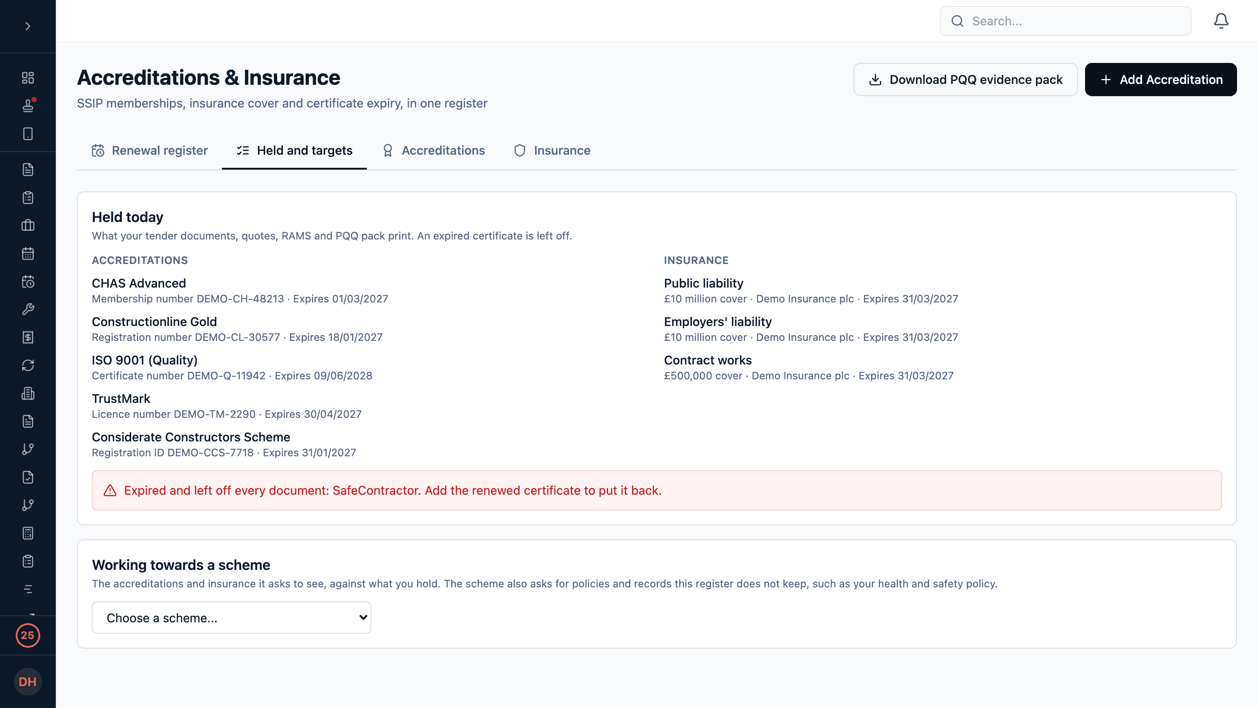This screenshot has width=1258, height=708.
Task: Select the Contract works entry
Action: click(808, 368)
